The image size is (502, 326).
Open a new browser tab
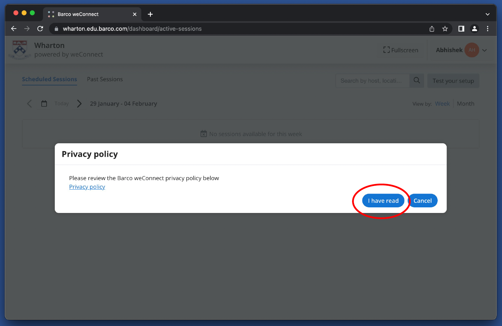pos(150,14)
